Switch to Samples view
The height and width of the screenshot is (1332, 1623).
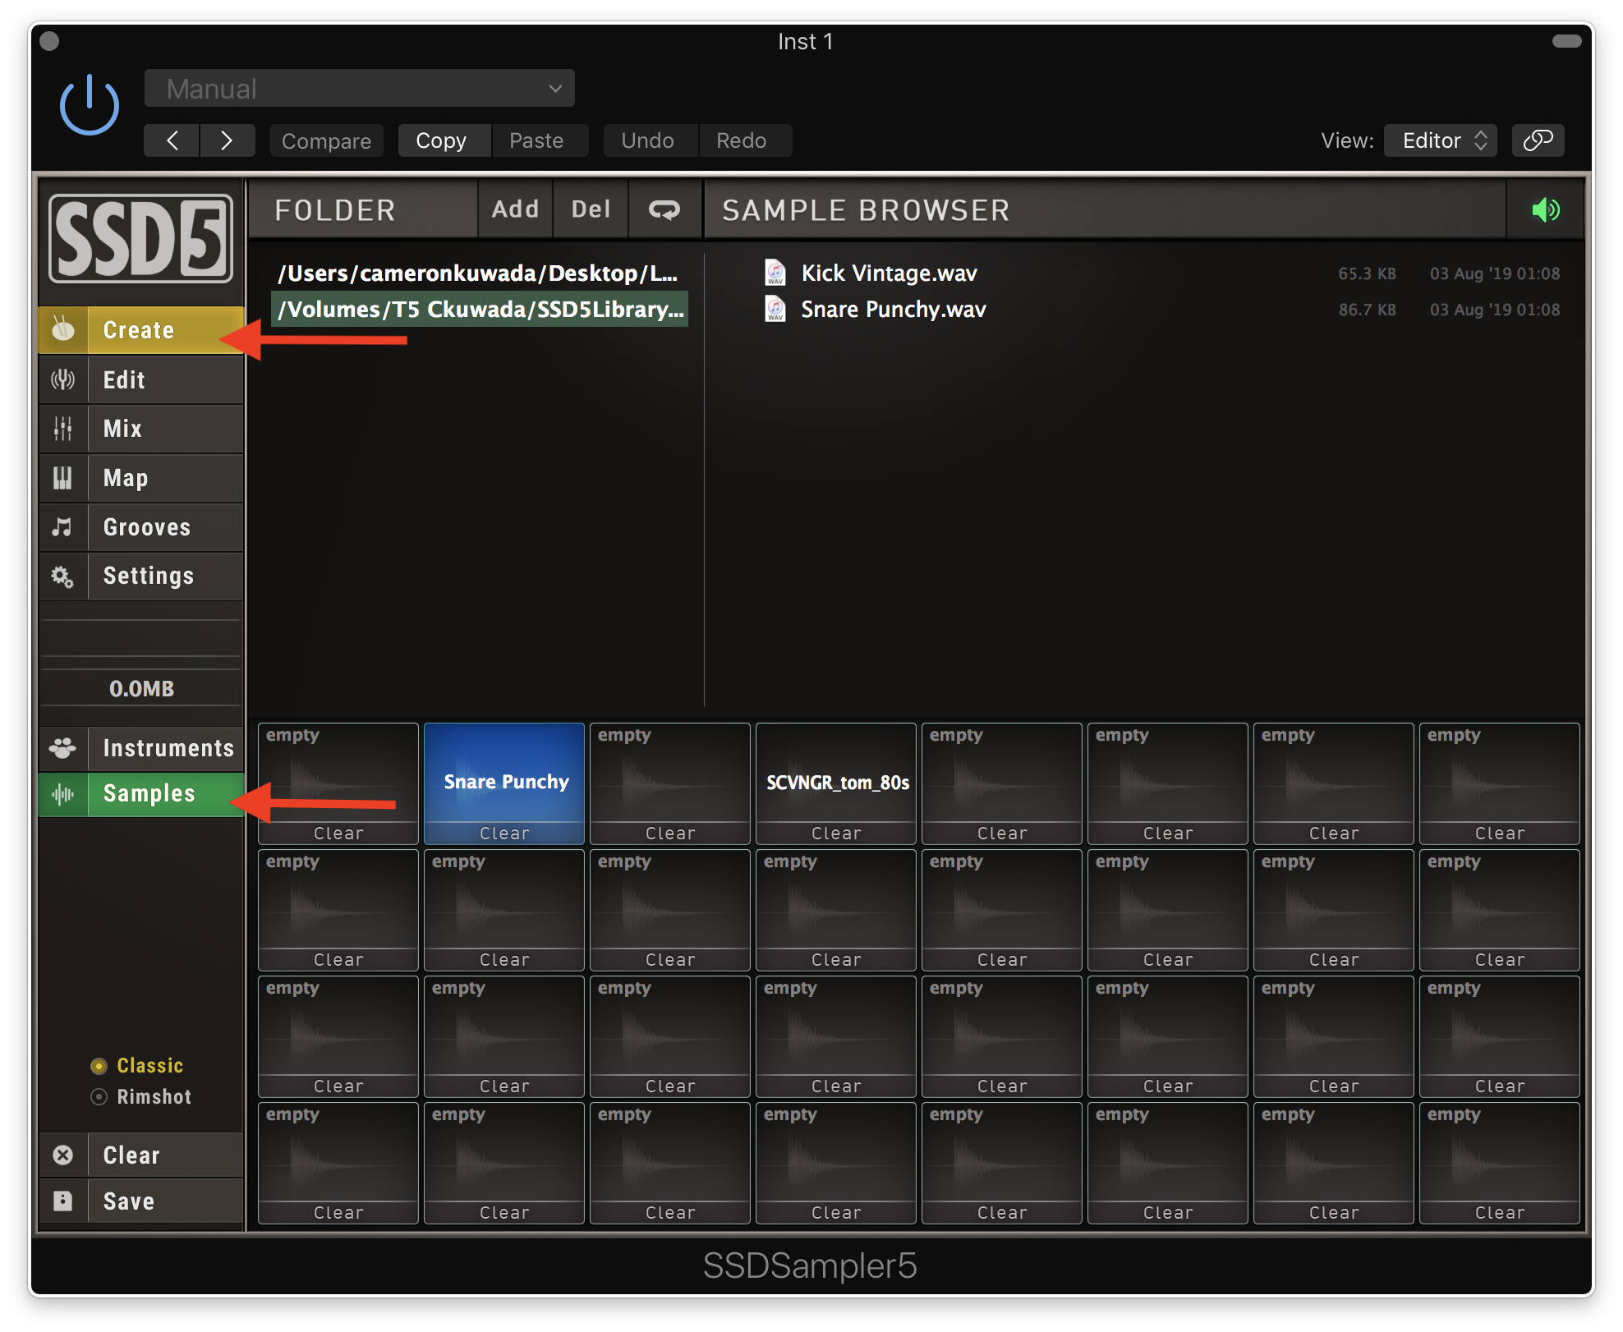point(141,794)
